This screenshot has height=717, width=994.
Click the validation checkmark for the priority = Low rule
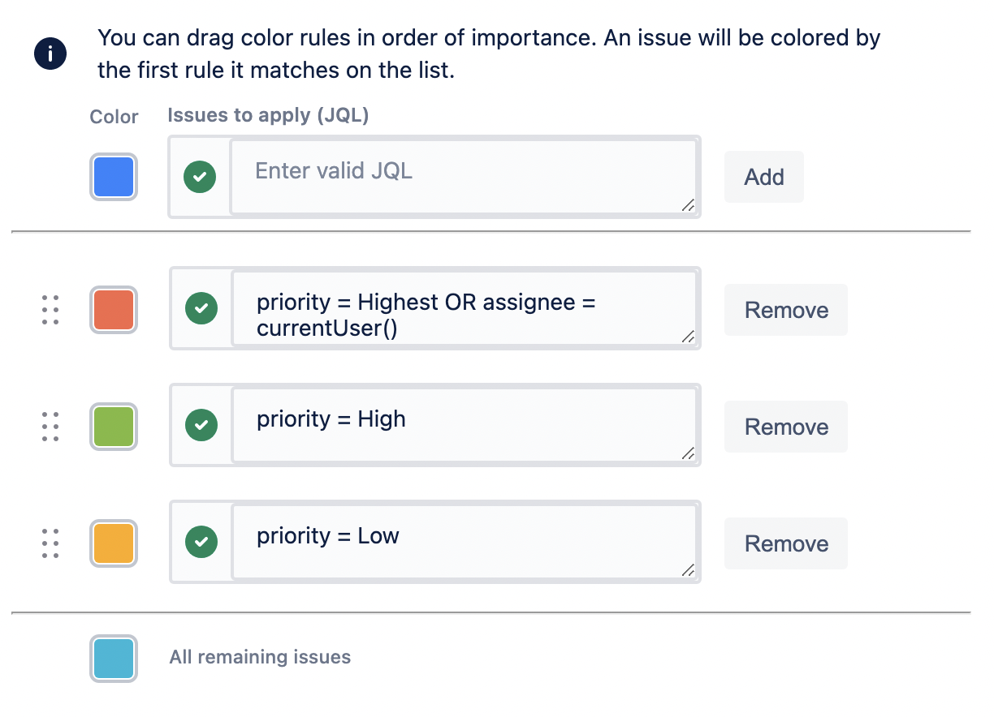pyautogui.click(x=201, y=542)
